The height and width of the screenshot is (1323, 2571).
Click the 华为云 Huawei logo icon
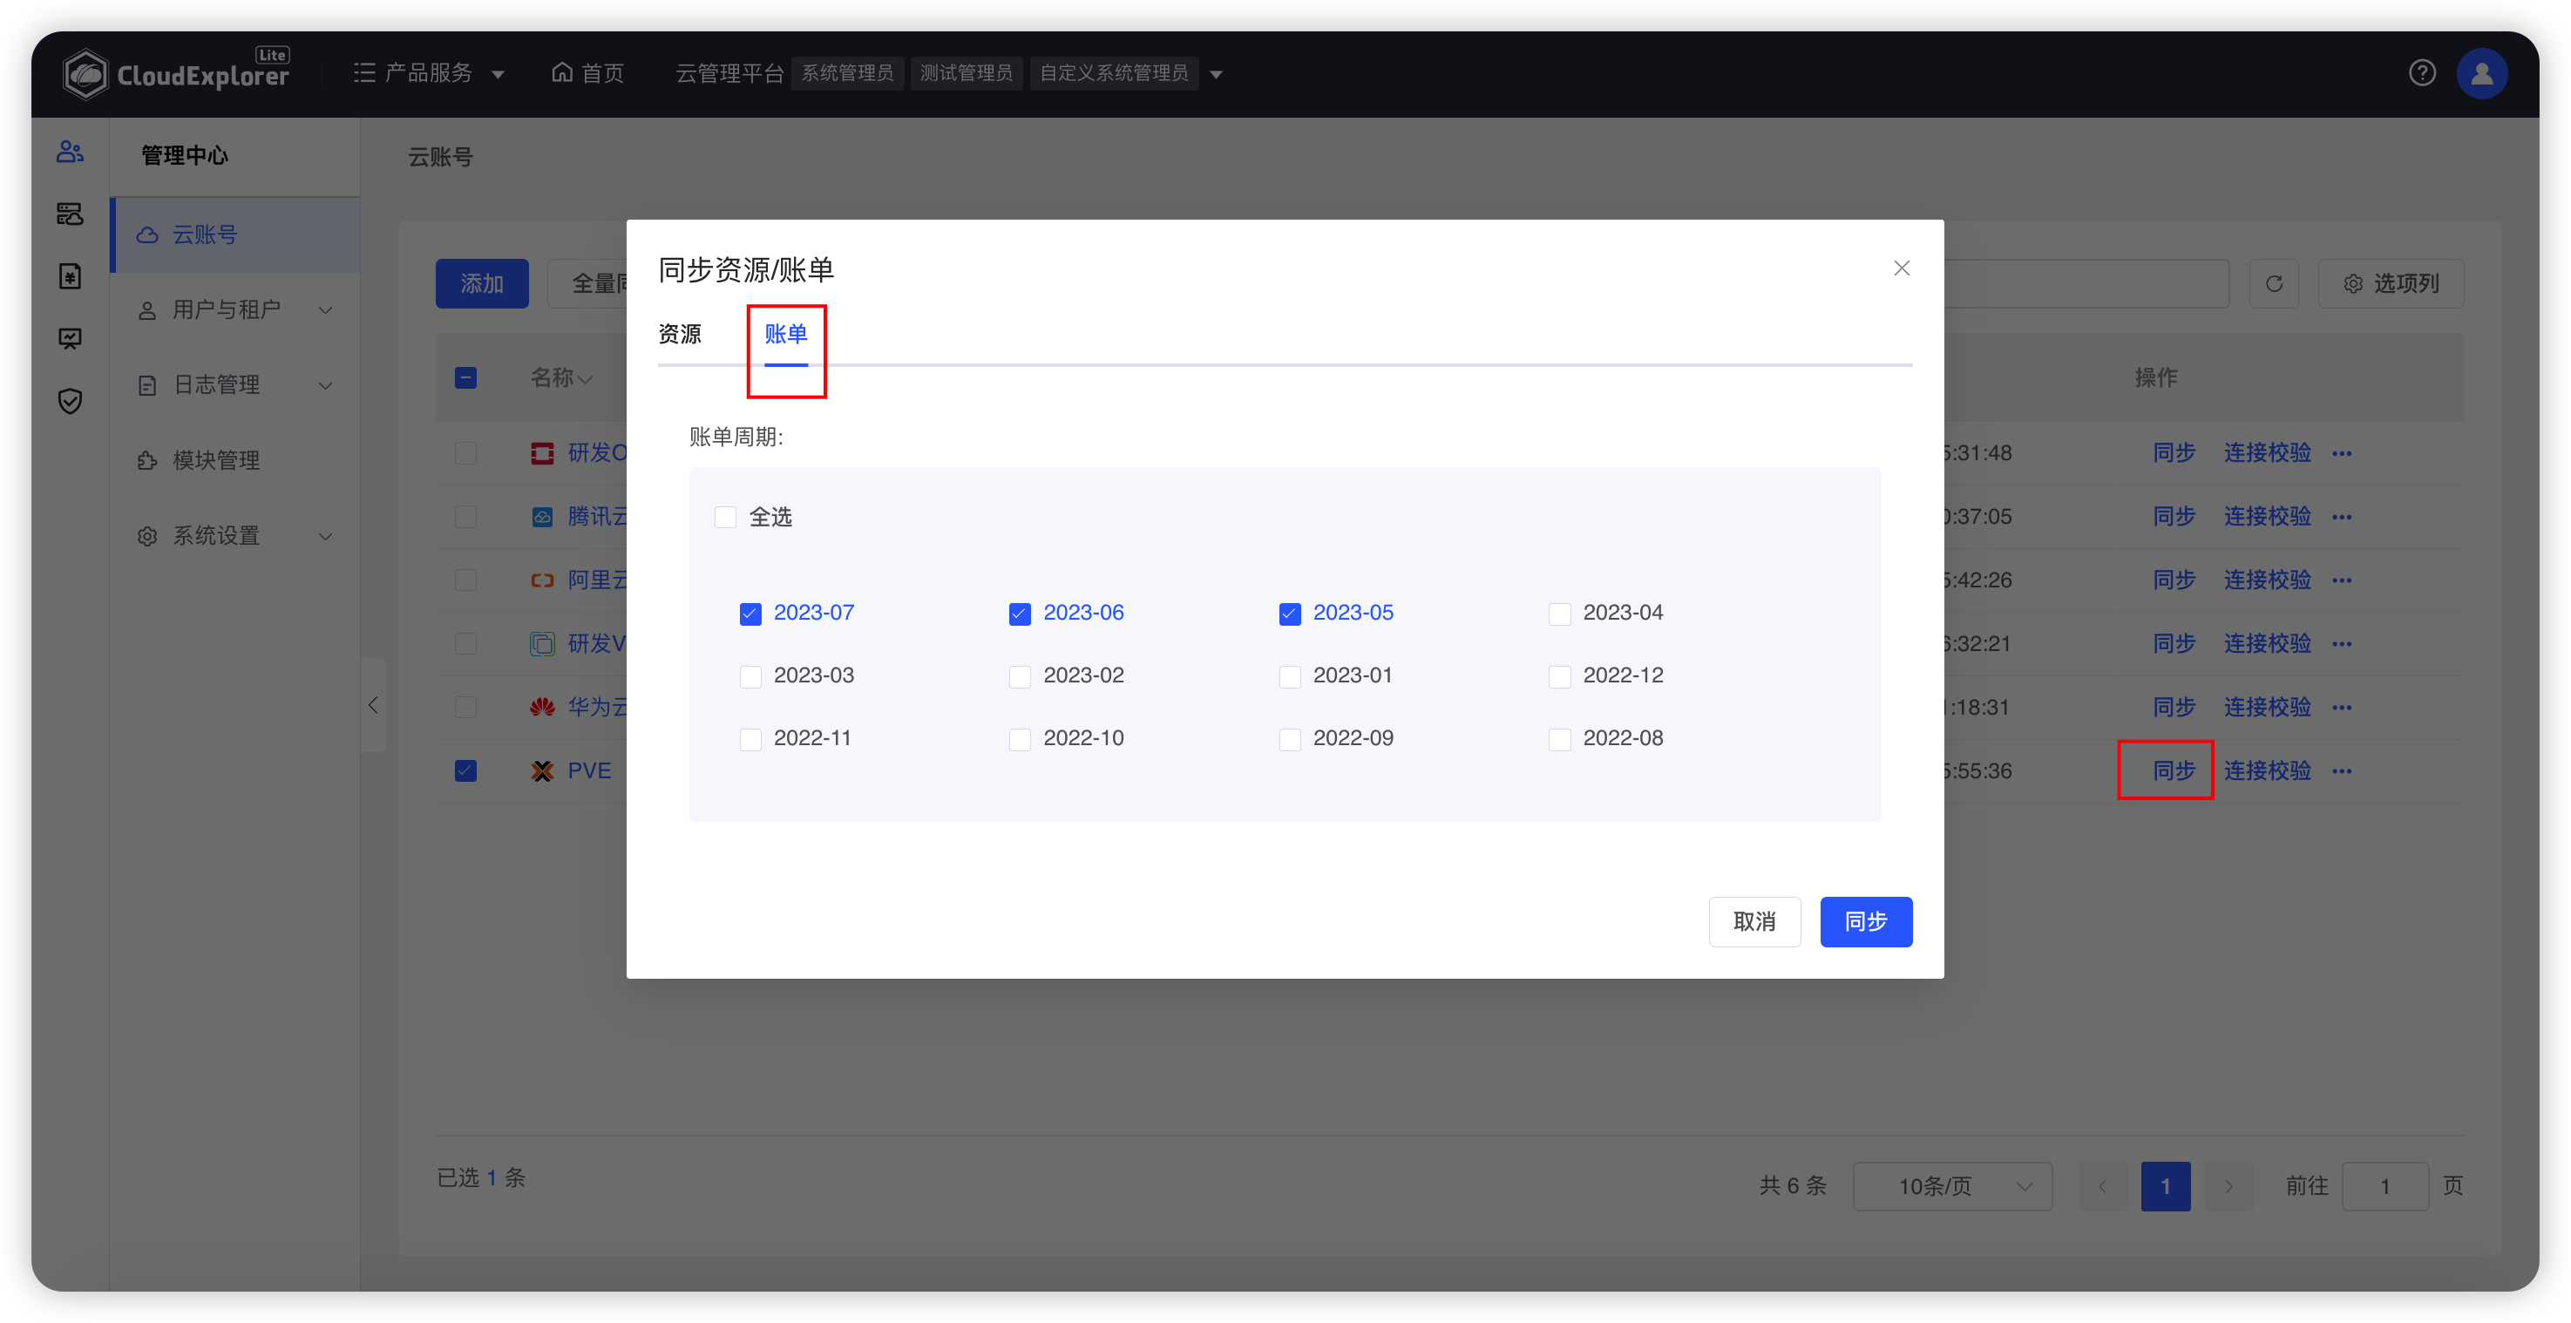(x=542, y=708)
